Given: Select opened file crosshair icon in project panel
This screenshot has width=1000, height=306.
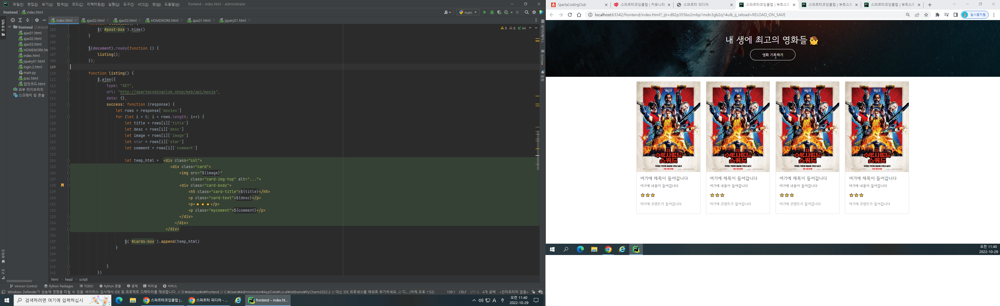Looking at the screenshot, I should click(x=13, y=20).
